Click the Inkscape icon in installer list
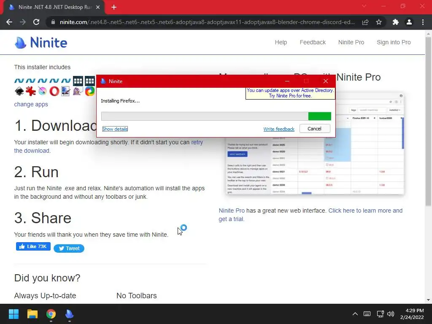Image resolution: width=432 pixels, height=324 pixels. 19,91
